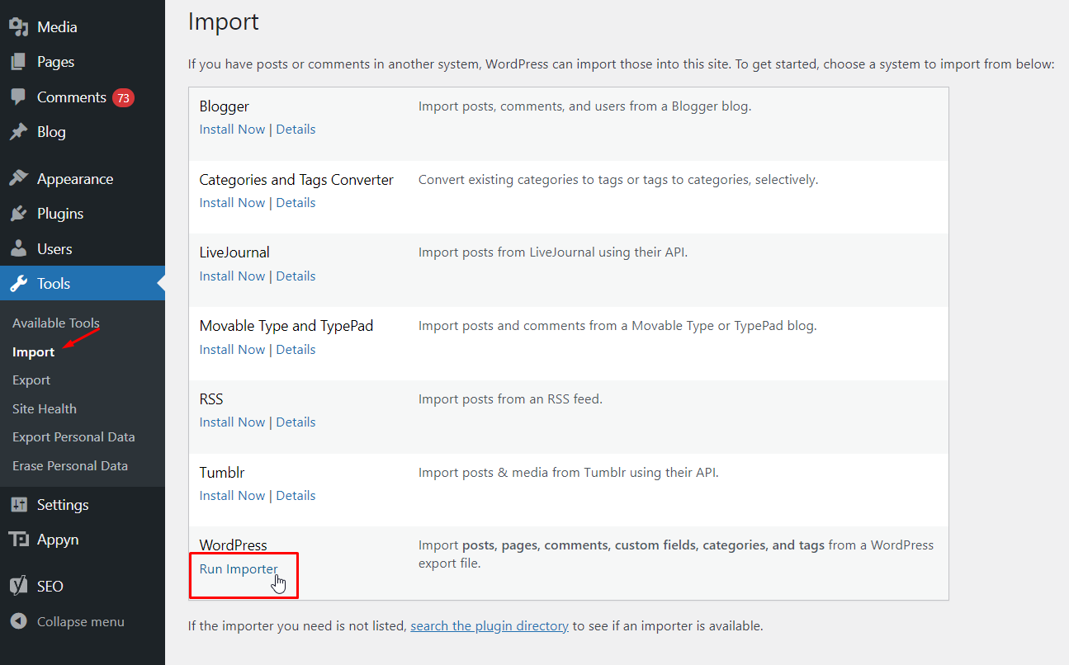Open the Plugins menu
This screenshot has width=1069, height=665.
pos(60,214)
